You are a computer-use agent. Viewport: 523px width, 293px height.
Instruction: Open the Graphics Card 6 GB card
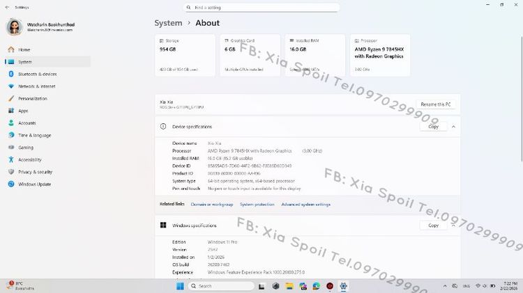point(250,55)
